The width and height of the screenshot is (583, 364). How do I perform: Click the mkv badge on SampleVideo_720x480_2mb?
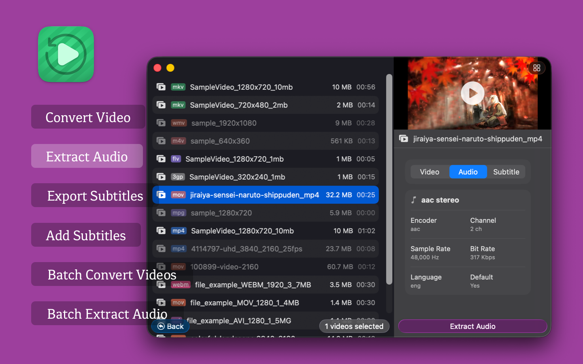(178, 105)
